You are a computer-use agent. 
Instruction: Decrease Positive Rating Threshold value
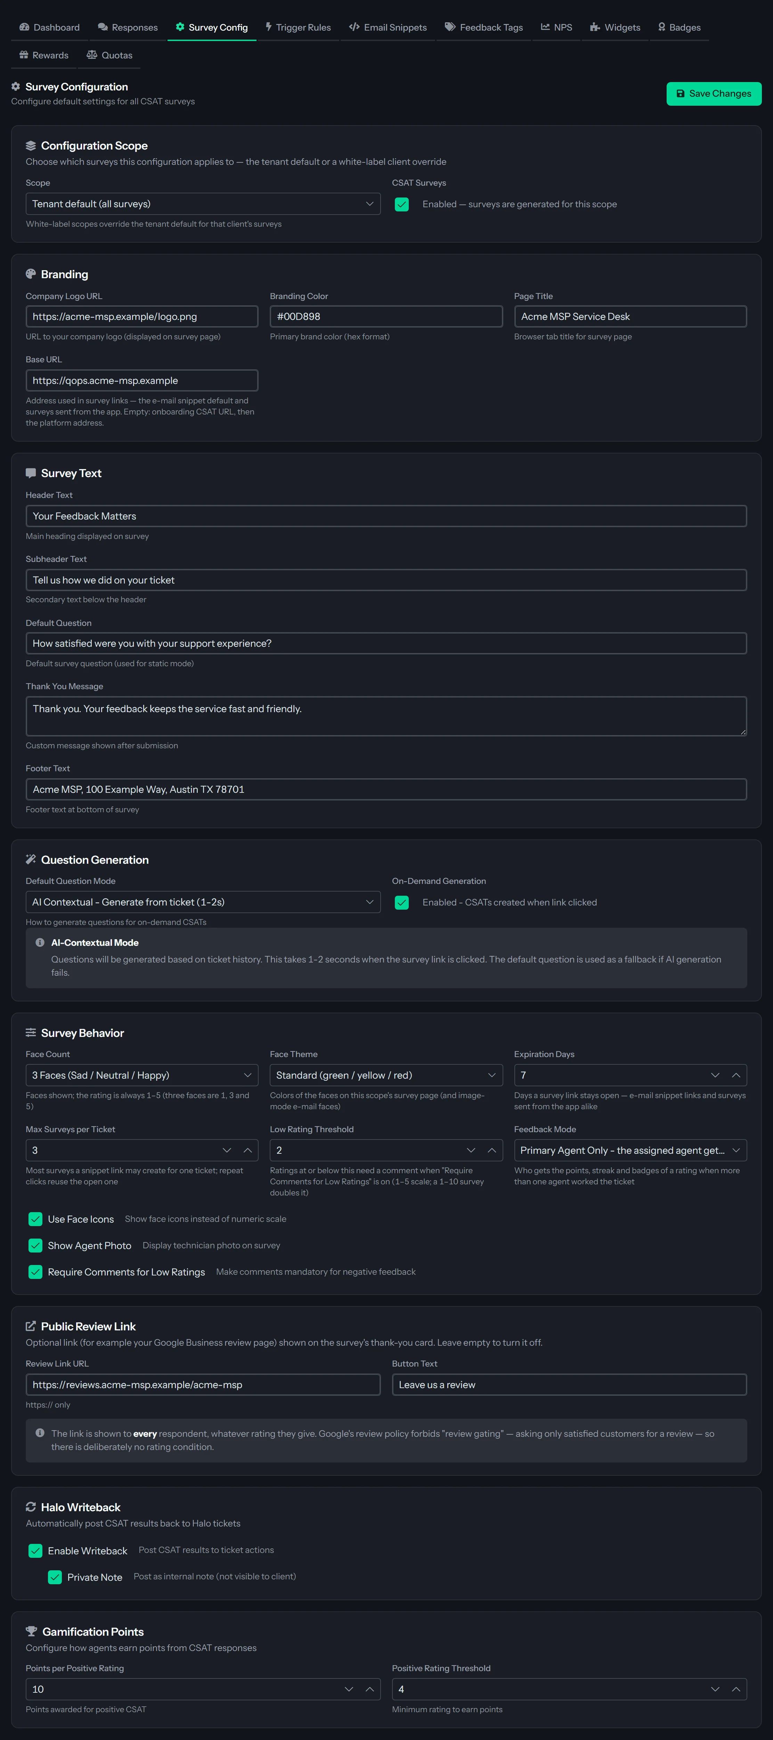[715, 1689]
